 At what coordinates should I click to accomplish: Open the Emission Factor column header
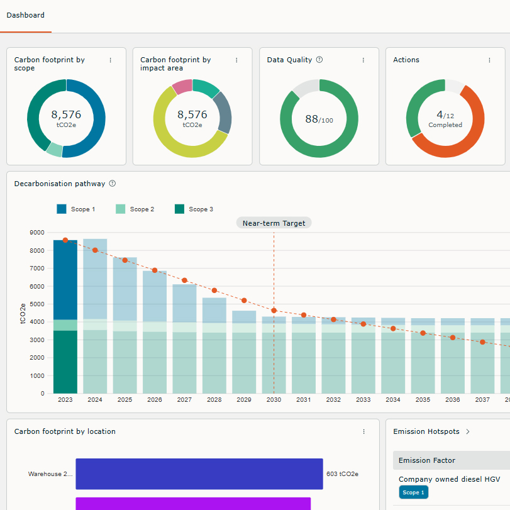tap(428, 460)
